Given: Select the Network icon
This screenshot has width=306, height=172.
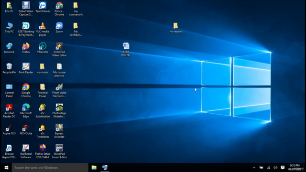Looking at the screenshot, I should point(9,48).
